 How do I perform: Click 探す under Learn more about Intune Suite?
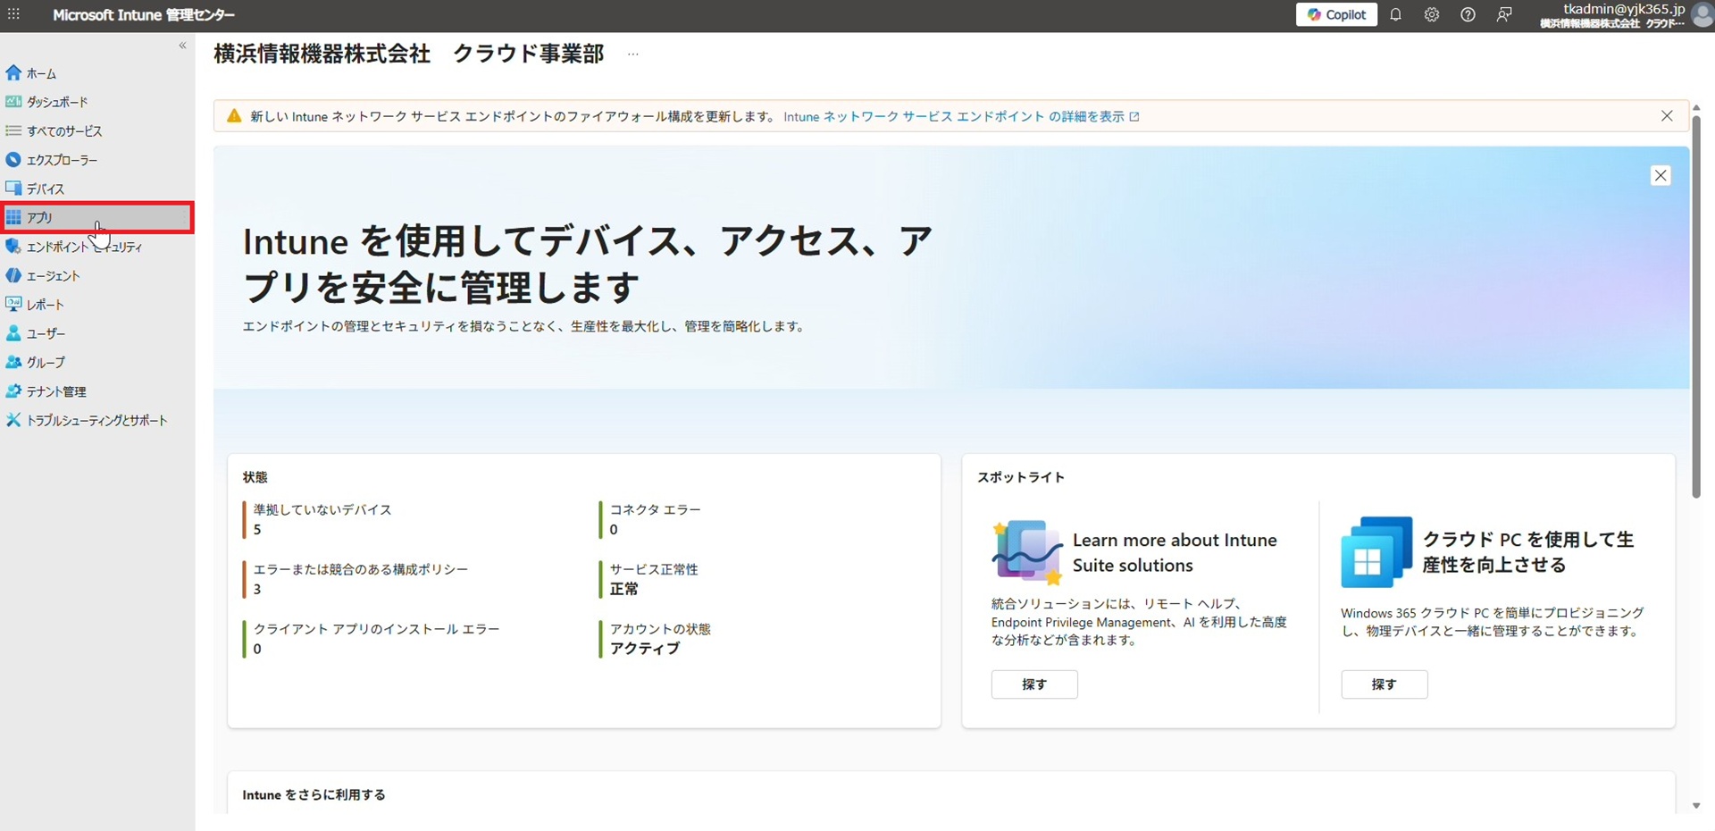[x=1033, y=684]
